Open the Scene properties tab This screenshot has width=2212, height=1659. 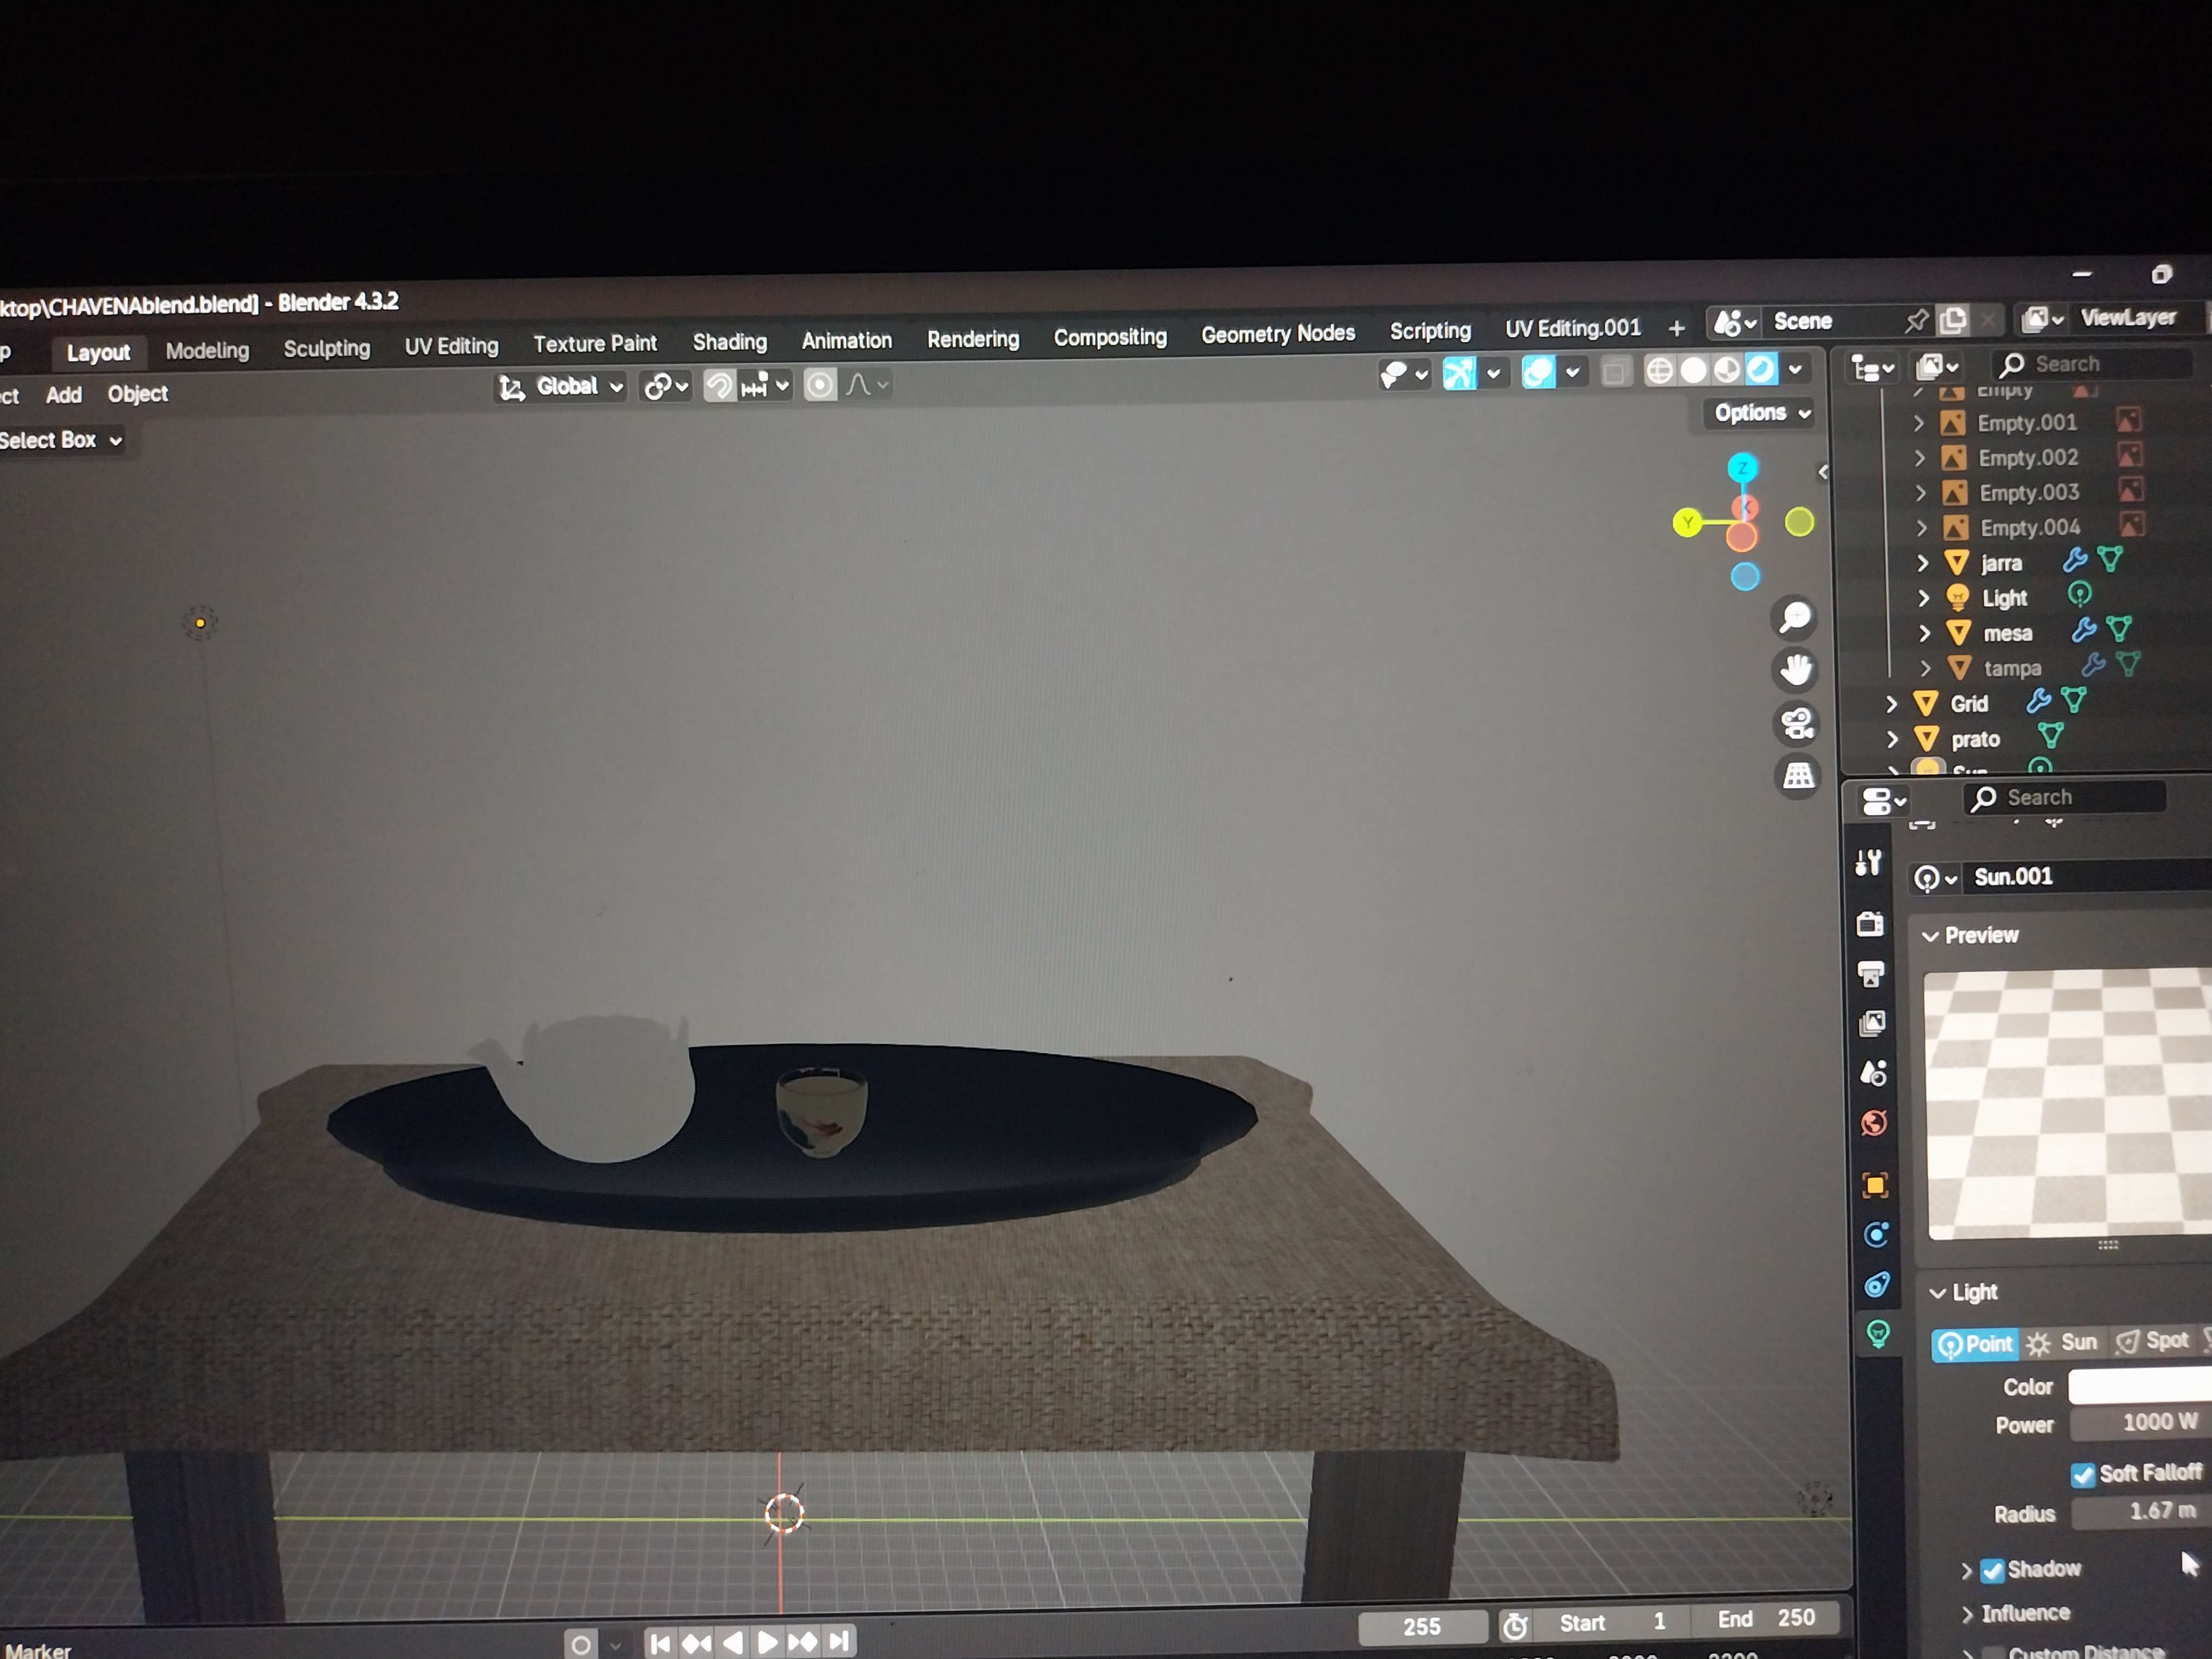1873,1073
